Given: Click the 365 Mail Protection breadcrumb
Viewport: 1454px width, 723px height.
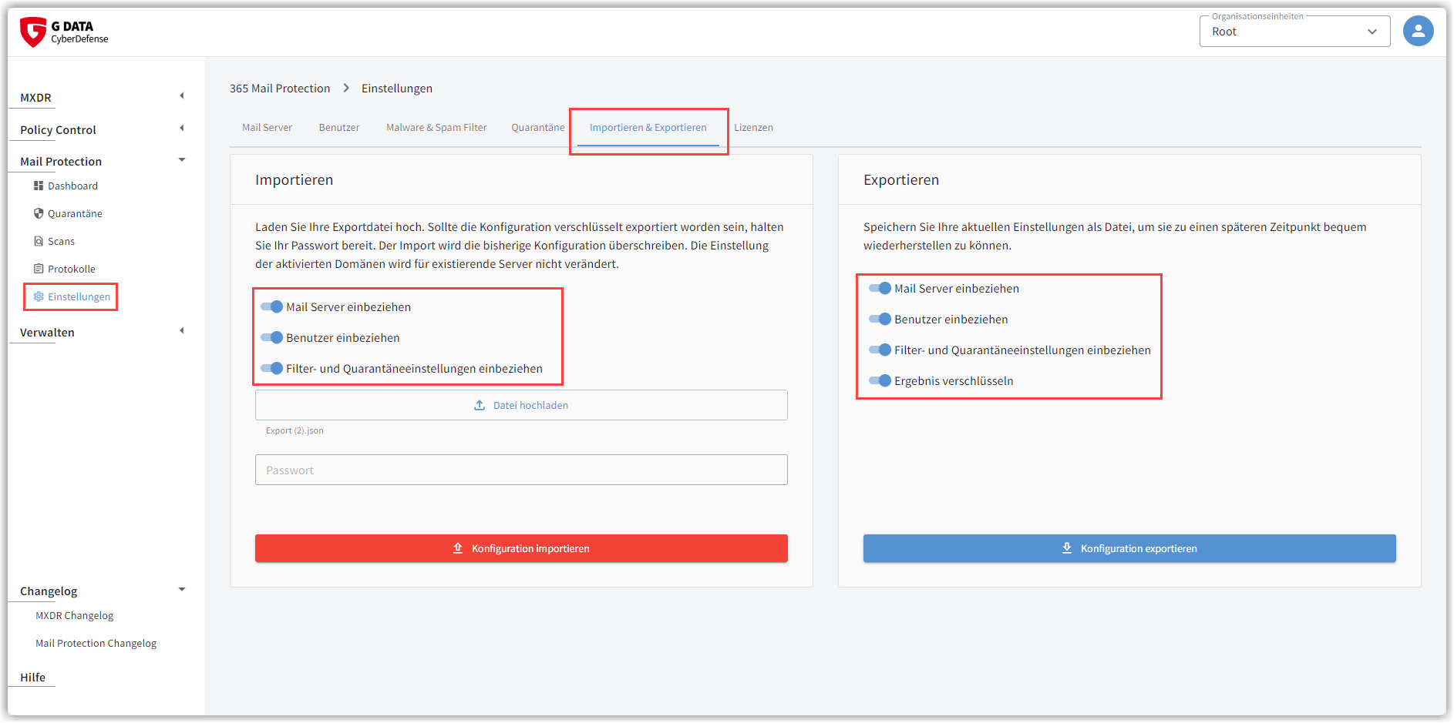Looking at the screenshot, I should click(280, 89).
